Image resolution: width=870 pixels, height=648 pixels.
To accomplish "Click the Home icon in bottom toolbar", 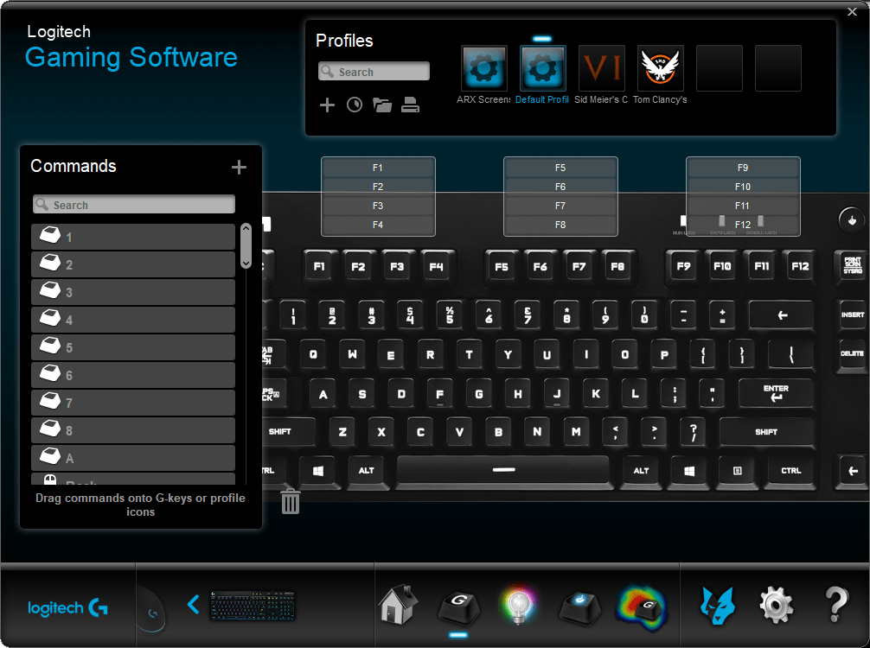I will 399,605.
